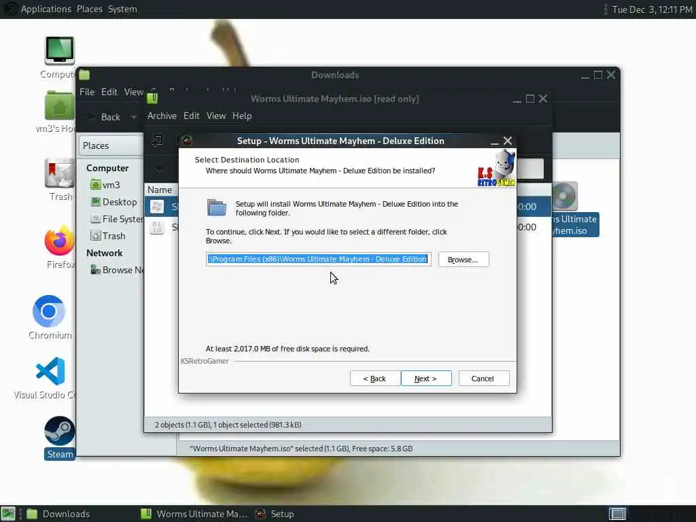Click the archive manager extract toolbar icon
Image resolution: width=696 pixels, height=522 pixels.
158,141
